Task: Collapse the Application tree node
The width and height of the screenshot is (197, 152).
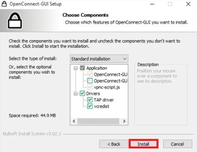Action: [75, 68]
